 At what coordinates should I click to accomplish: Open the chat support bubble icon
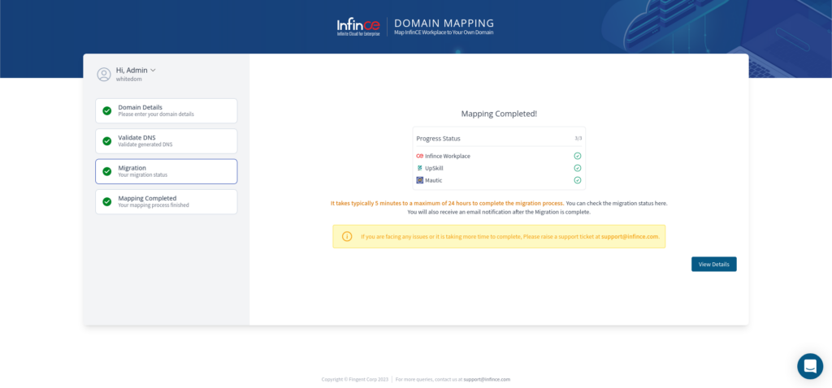[810, 366]
